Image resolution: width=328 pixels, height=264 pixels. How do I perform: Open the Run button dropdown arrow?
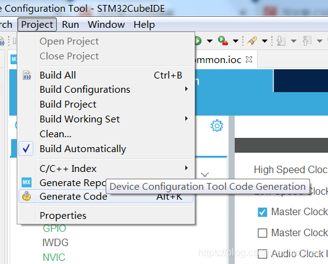[209, 41]
